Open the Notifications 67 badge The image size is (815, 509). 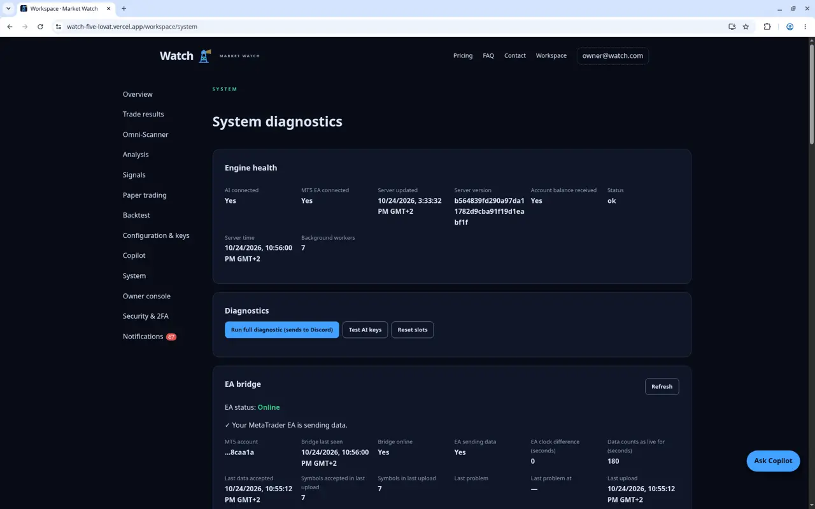pyautogui.click(x=171, y=337)
